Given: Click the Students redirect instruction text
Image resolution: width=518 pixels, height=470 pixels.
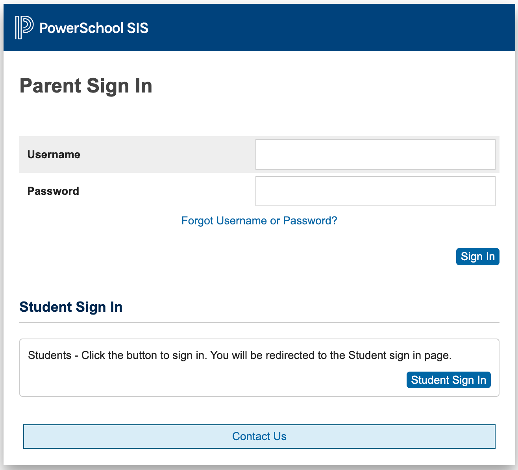Looking at the screenshot, I should coord(240,355).
